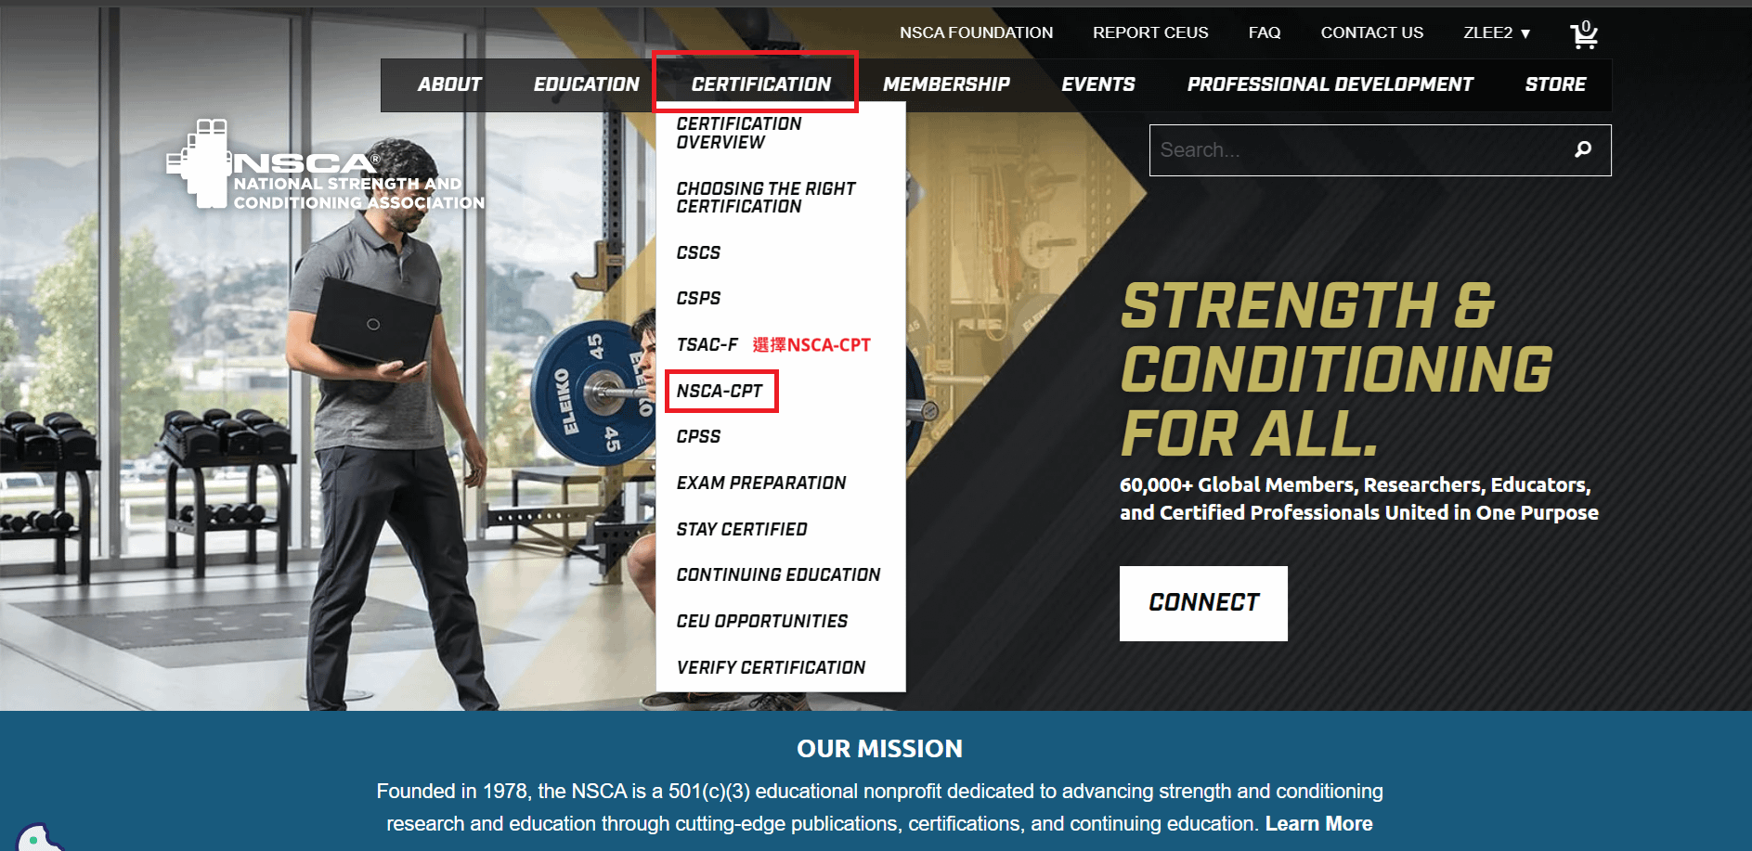
Task: Select NSCA-CPT from the dropdown
Action: pyautogui.click(x=720, y=391)
